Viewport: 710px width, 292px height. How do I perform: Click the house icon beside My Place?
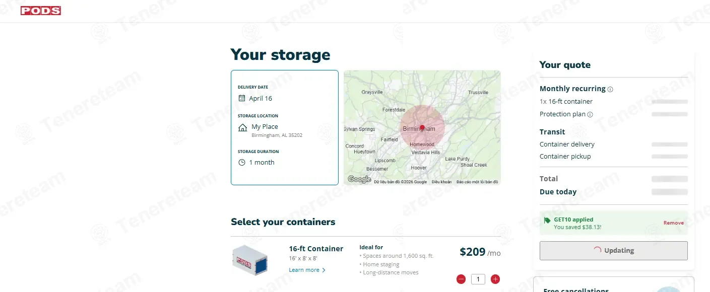click(x=242, y=127)
